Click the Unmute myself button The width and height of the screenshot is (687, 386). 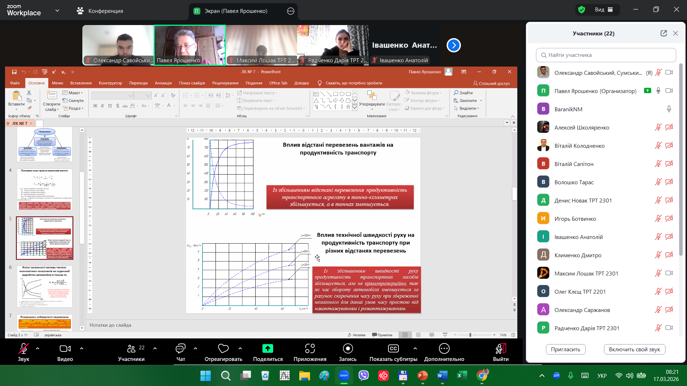[x=634, y=350]
